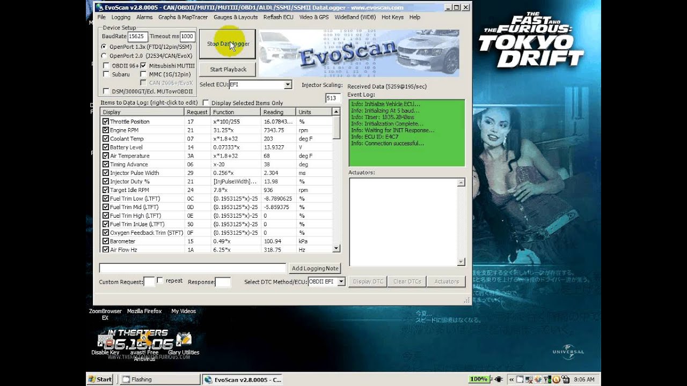Open the Select DTC Method/ECU dropdown
This screenshot has height=386, width=687.
click(341, 281)
